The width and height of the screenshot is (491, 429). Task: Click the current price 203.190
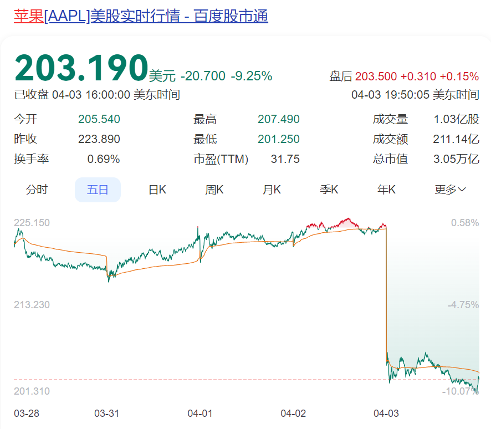(x=81, y=68)
